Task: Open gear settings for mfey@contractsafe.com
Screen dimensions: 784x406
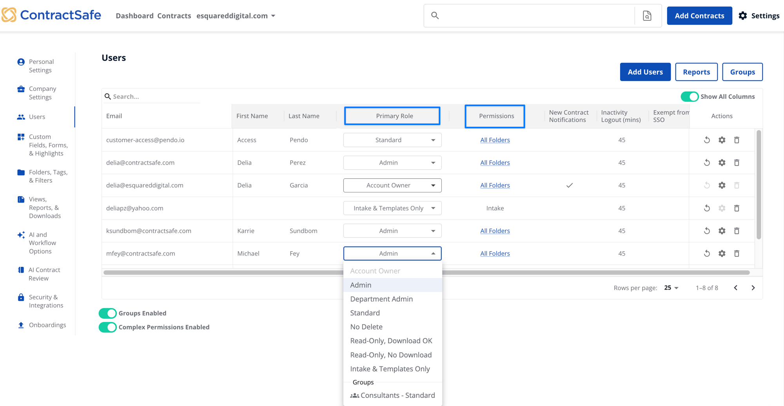Action: [722, 254]
